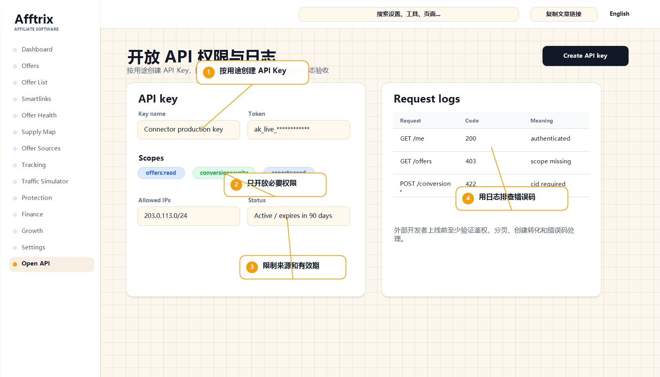Edit Allowed IPs field 203.0.113.0/24
This screenshot has height=377, width=660.
(x=189, y=216)
